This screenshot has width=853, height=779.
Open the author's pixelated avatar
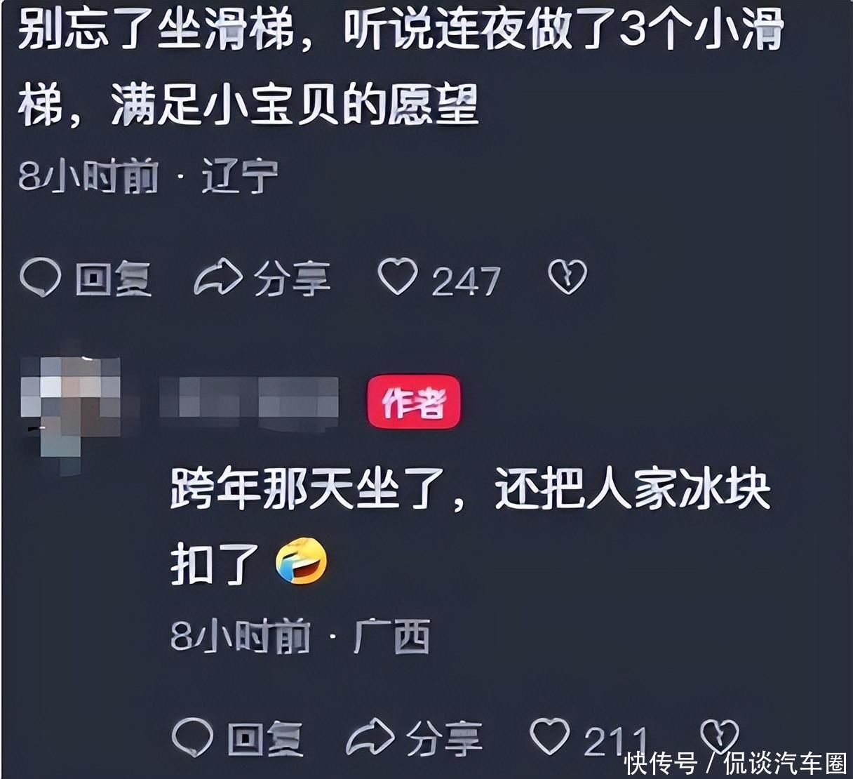click(x=71, y=409)
